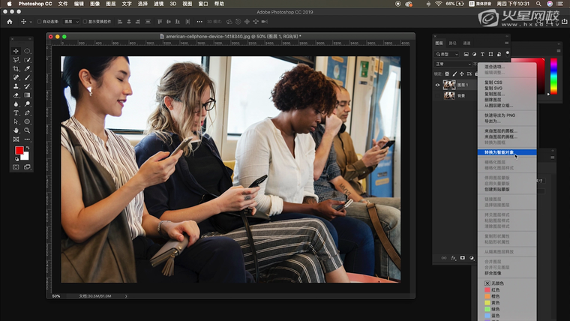This screenshot has width=570, height=321.
Task: Open the 类型 layer filter dropdown
Action: click(x=447, y=54)
